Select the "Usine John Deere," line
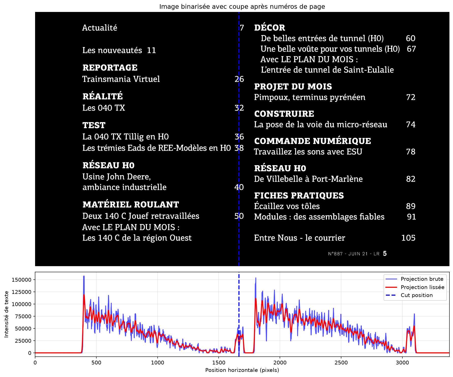453x377 pixels. [x=117, y=177]
